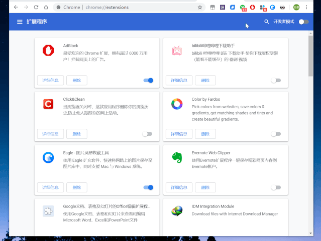321x241 pixels.
Task: Enable the Click&Clean extension toggle
Action: [147, 134]
